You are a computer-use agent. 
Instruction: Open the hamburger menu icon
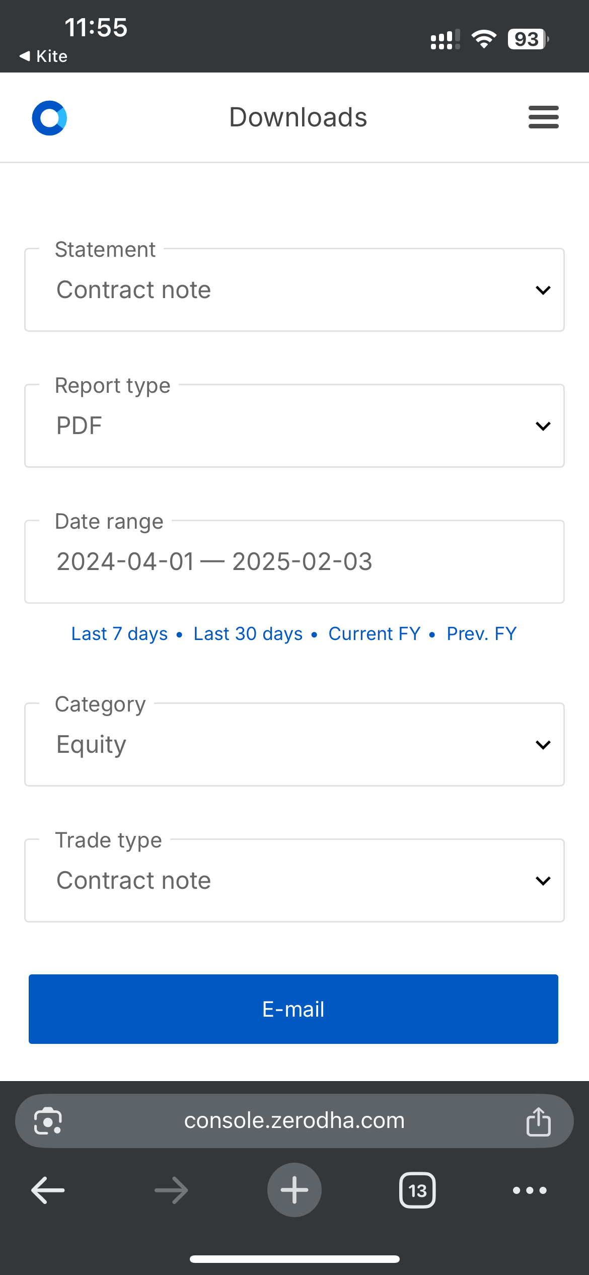point(543,117)
